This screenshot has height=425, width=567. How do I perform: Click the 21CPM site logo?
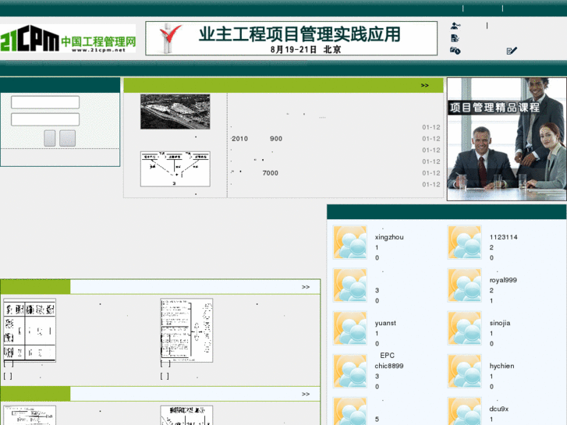pos(68,39)
